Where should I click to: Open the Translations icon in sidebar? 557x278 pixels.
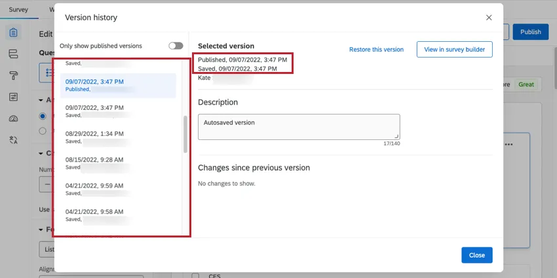pos(14,140)
